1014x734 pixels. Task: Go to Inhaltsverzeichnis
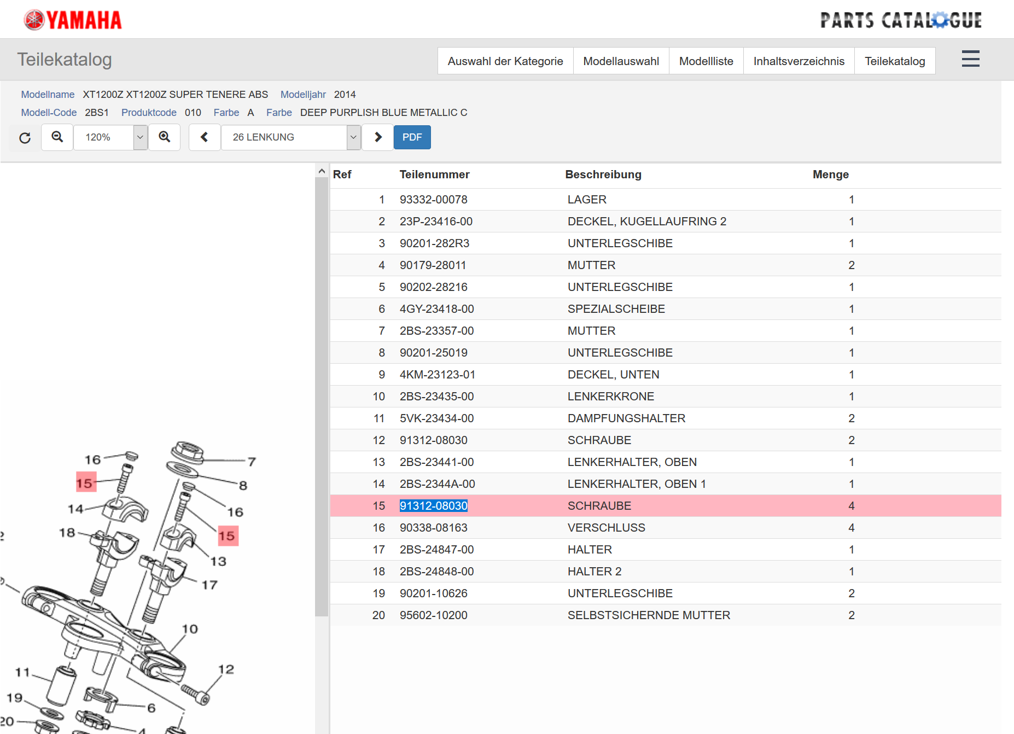pyautogui.click(x=799, y=61)
